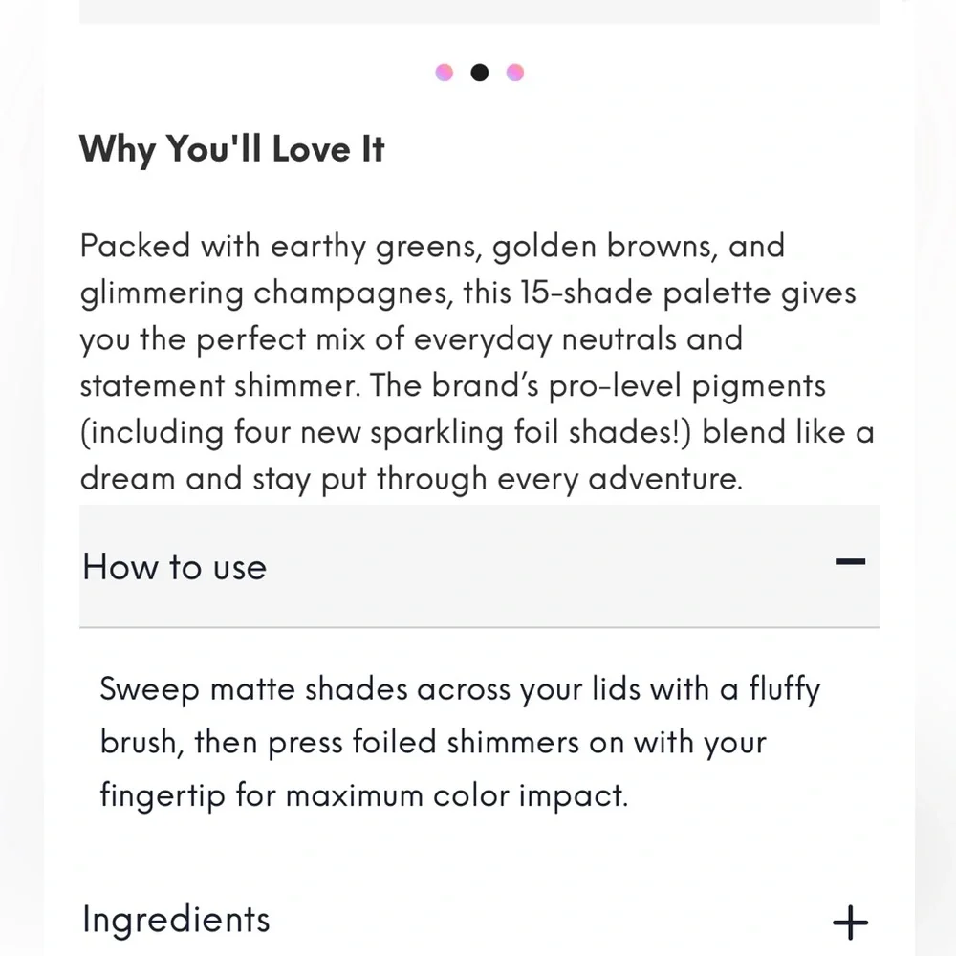This screenshot has width=956, height=956.
Task: Click the "How to use" accordion label
Action: (175, 567)
